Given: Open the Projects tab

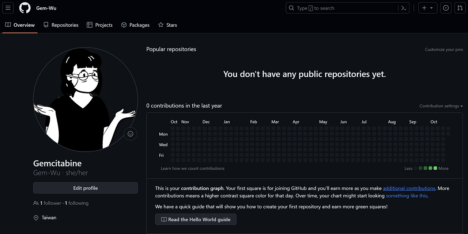Looking at the screenshot, I should click(x=99, y=25).
